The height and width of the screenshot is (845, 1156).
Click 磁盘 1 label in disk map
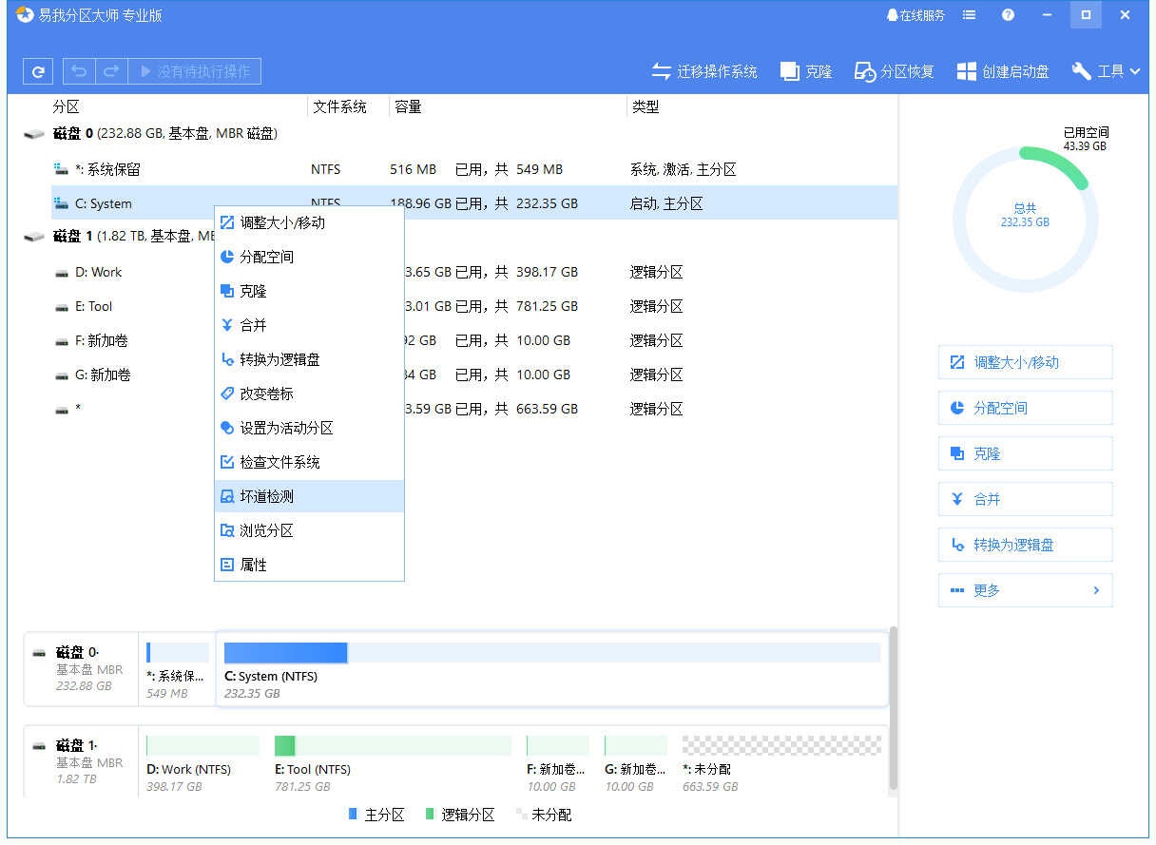click(80, 762)
